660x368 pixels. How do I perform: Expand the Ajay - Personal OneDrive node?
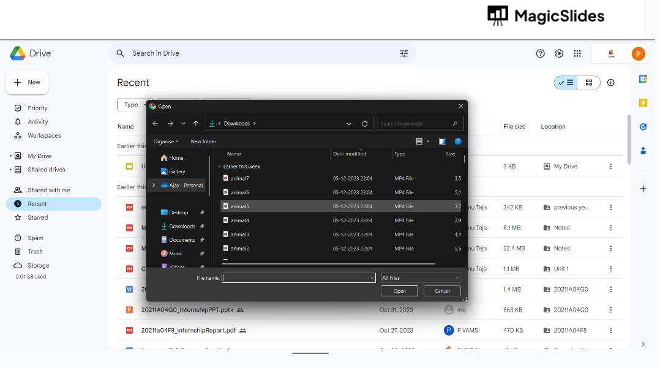tap(154, 186)
